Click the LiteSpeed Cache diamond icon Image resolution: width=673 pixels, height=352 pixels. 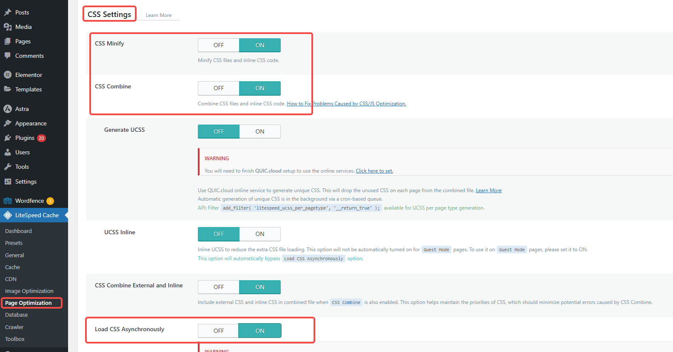(8, 215)
